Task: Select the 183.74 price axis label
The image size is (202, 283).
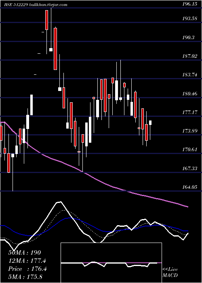Action: click(189, 75)
